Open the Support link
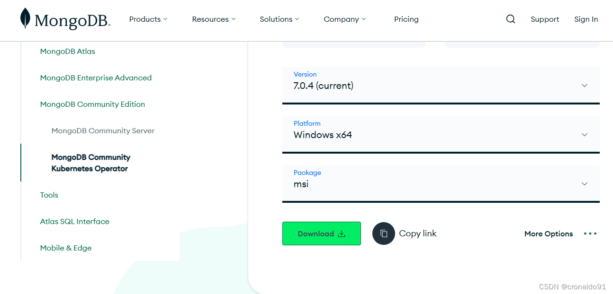 tap(545, 19)
